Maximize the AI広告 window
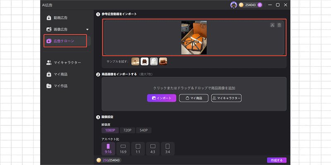Viewport: 331px width, 165px height. point(278,5)
